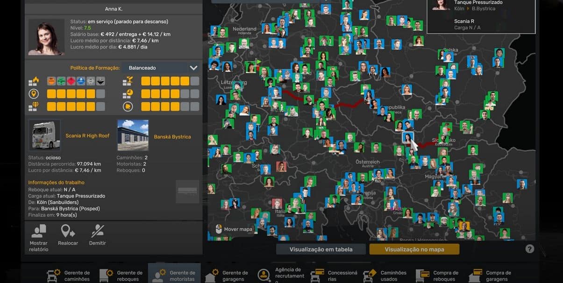Open the Gerente de caminhões tab

coord(68,276)
